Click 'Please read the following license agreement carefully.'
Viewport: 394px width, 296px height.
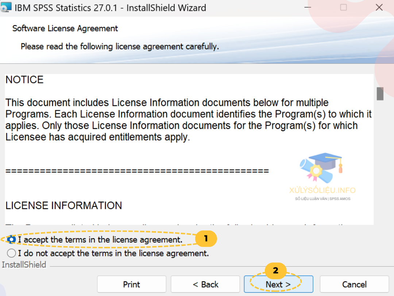(120, 46)
